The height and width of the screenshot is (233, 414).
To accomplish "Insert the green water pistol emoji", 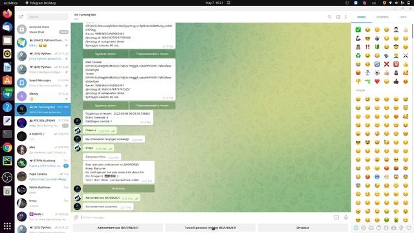I will click(367, 82).
